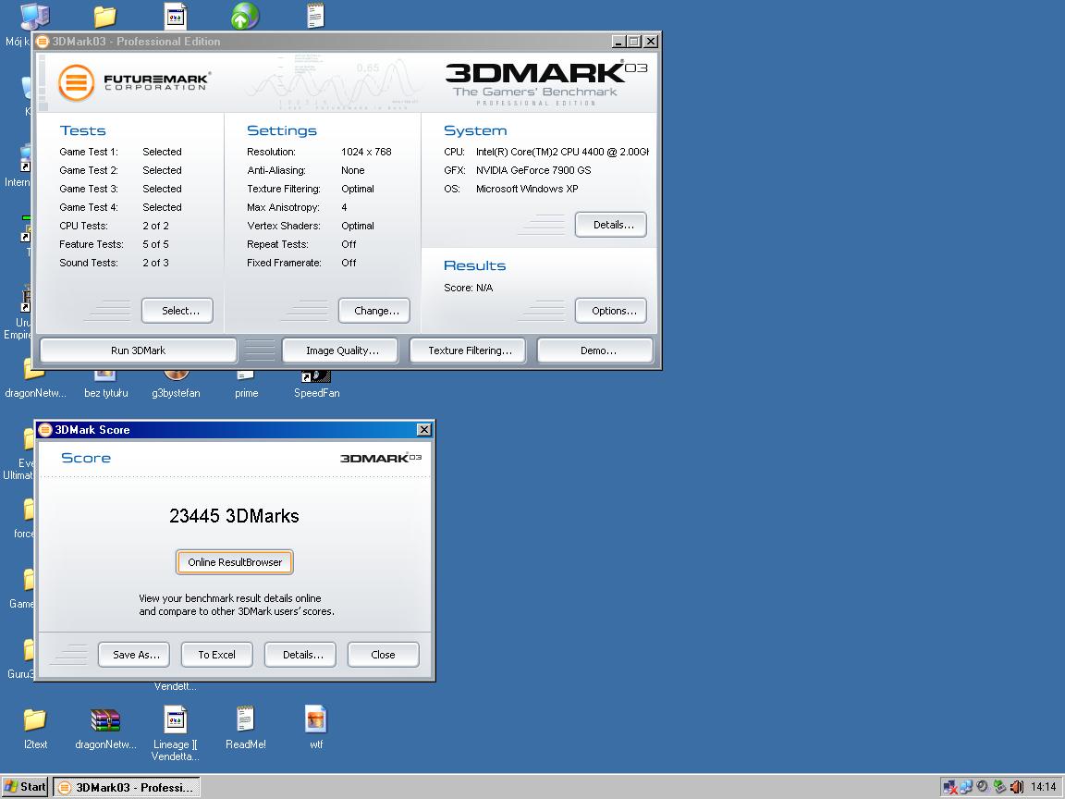Close the 3DMark03 main window
The width and height of the screenshot is (1065, 799).
[x=651, y=42]
